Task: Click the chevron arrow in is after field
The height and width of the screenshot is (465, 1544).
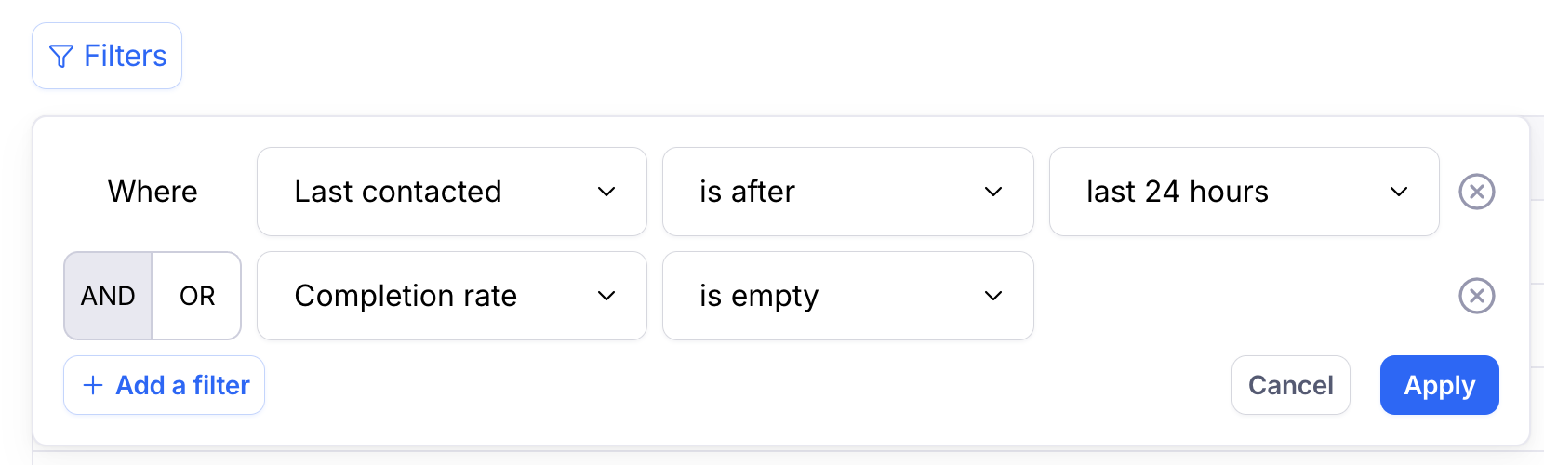Action: pyautogui.click(x=993, y=192)
